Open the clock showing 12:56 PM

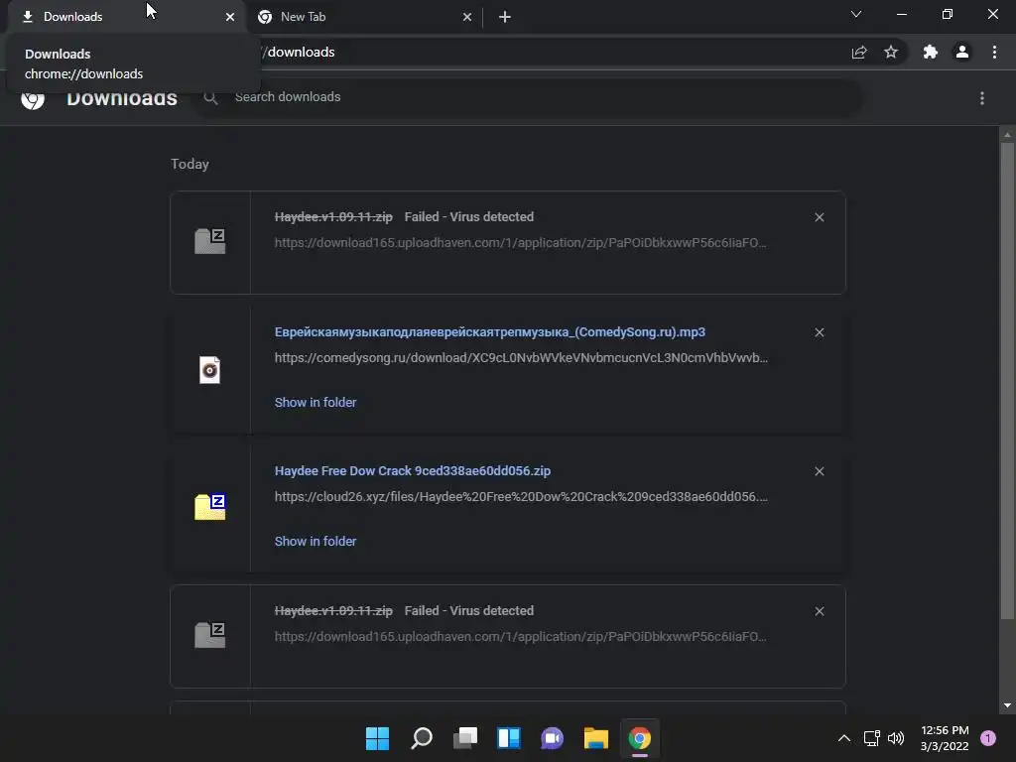[945, 738]
